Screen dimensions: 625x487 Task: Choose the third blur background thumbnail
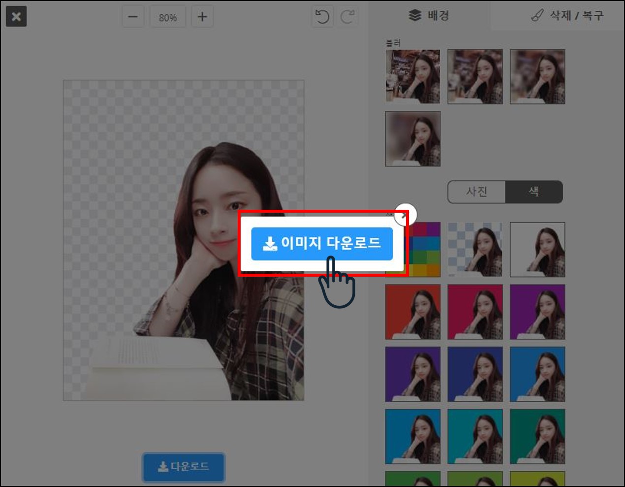coord(537,76)
